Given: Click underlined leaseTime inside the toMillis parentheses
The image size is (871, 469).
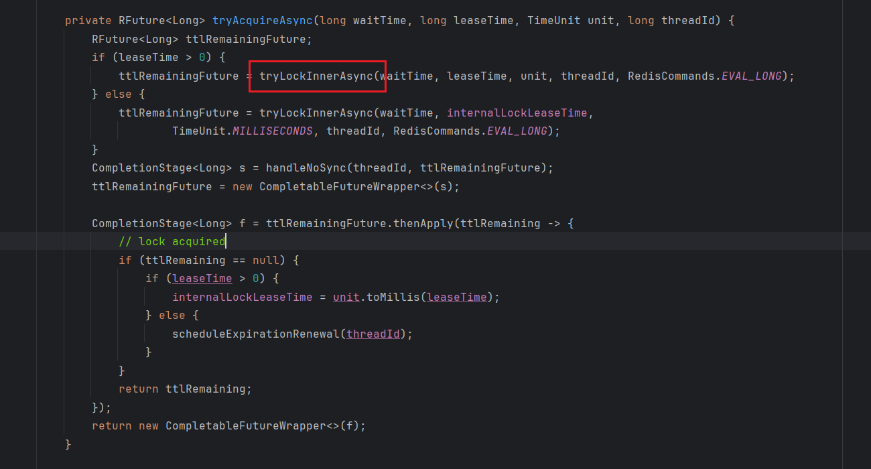Looking at the screenshot, I should [457, 297].
